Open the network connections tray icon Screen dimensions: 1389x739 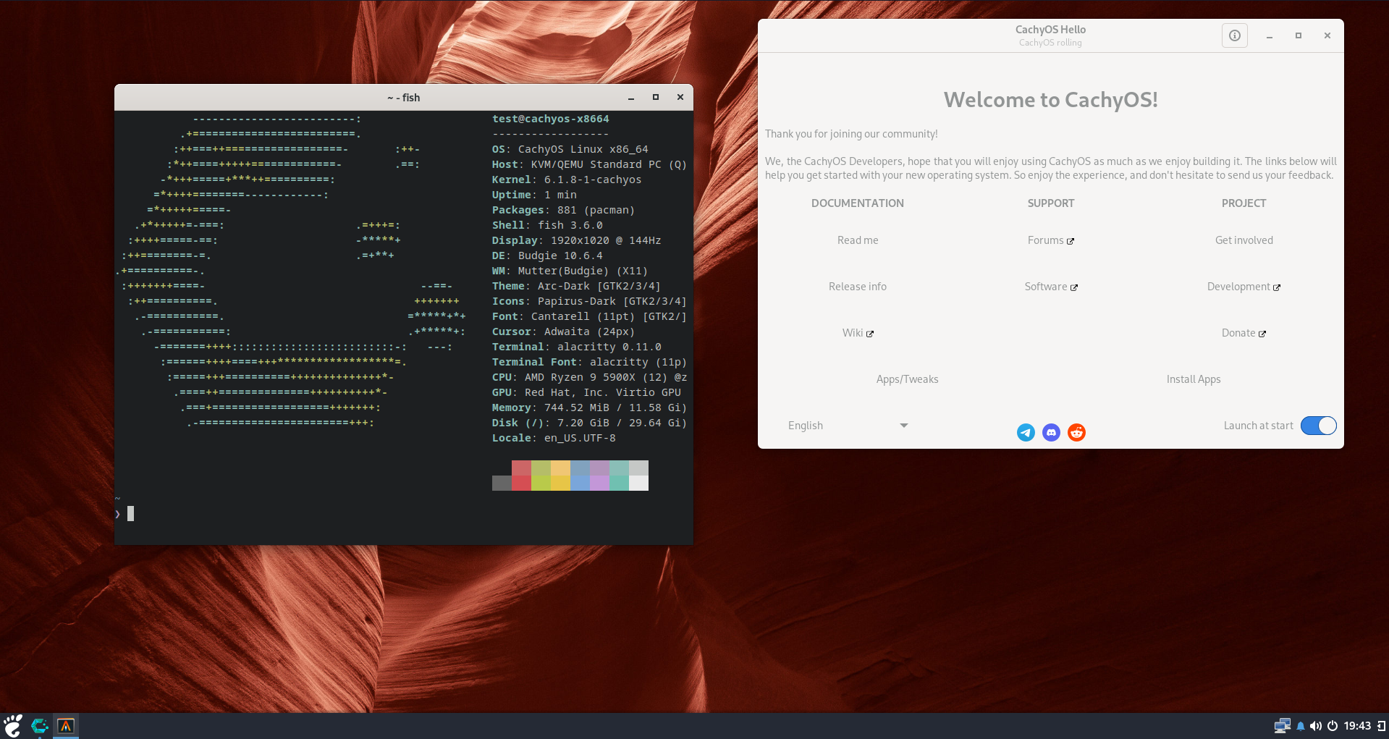tap(1282, 726)
